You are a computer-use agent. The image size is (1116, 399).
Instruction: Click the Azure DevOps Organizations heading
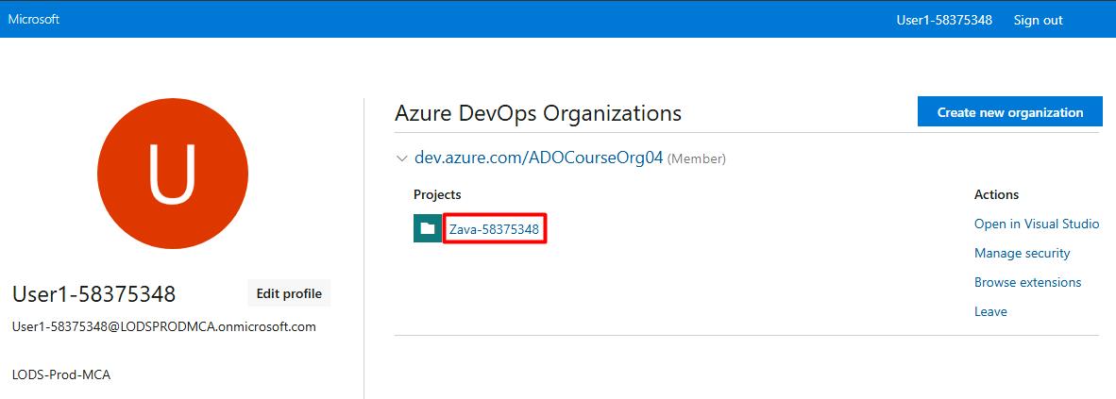[538, 113]
